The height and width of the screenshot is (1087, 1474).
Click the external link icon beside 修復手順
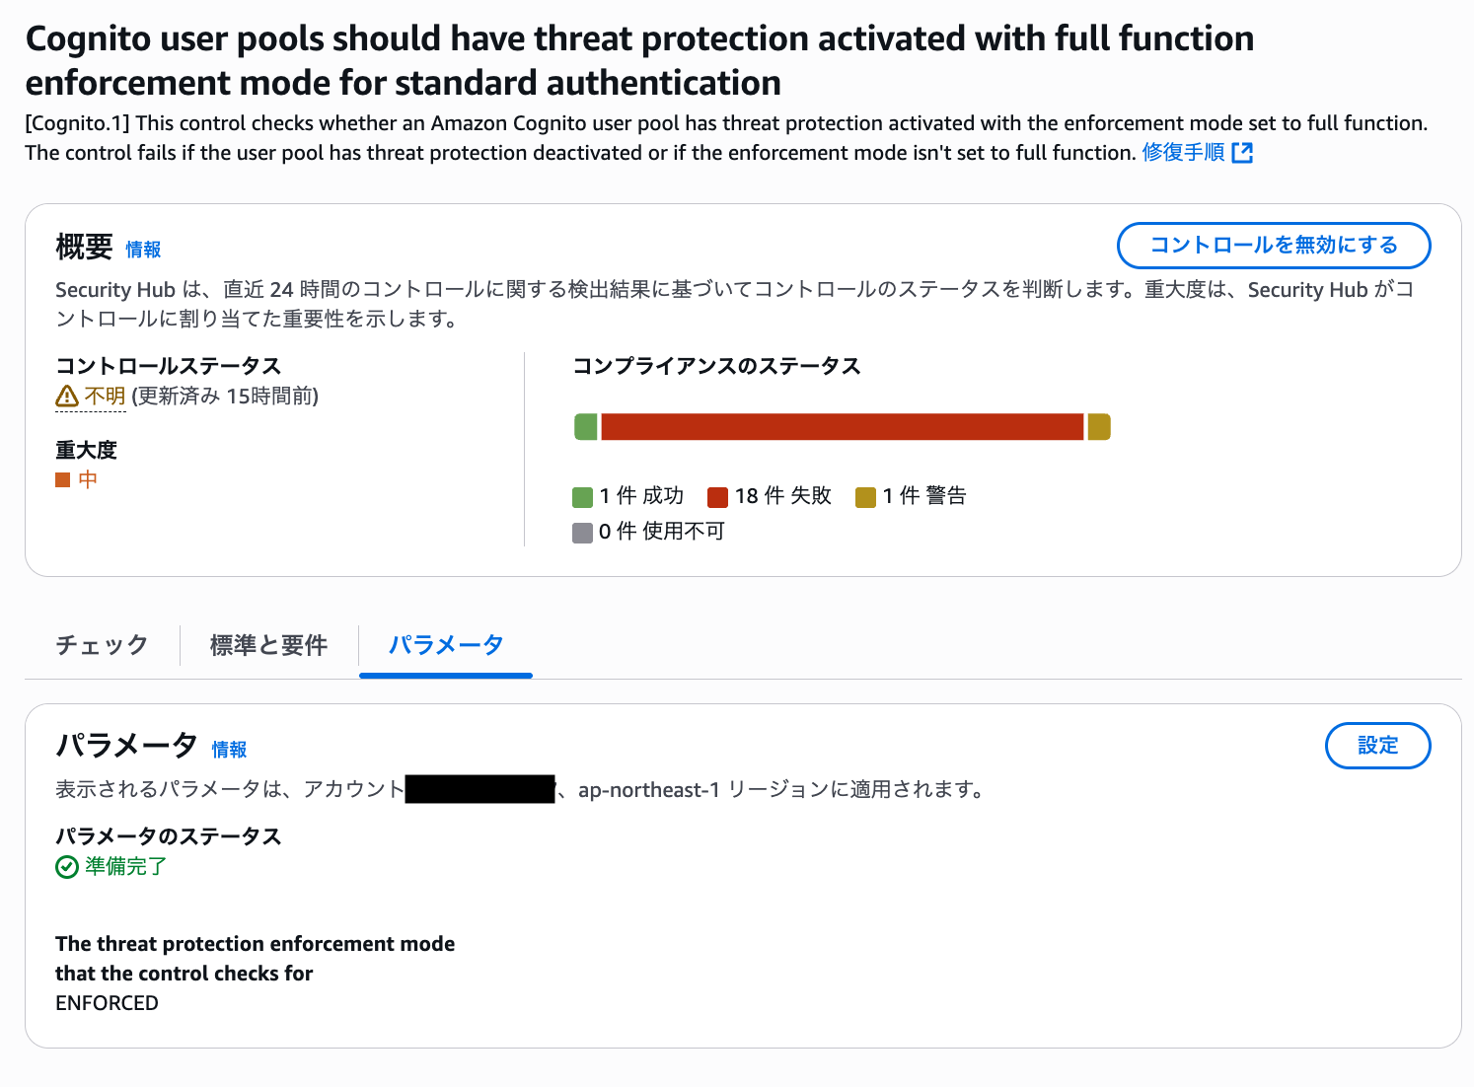[1242, 153]
